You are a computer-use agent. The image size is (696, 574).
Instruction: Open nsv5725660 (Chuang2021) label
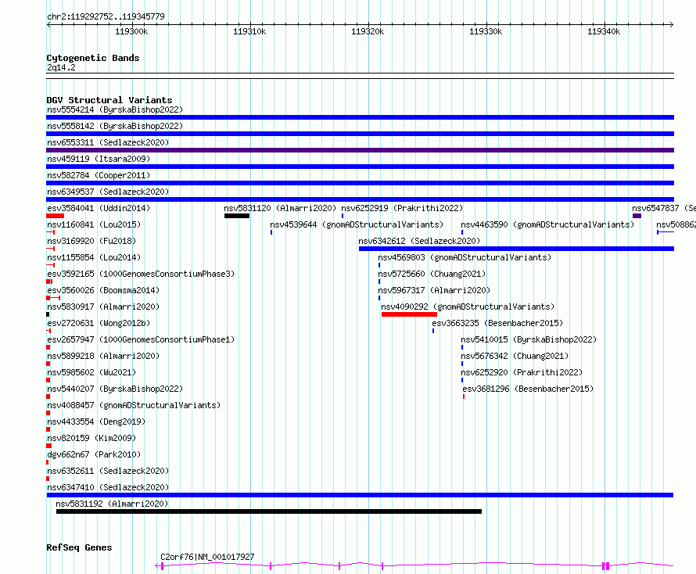point(432,274)
